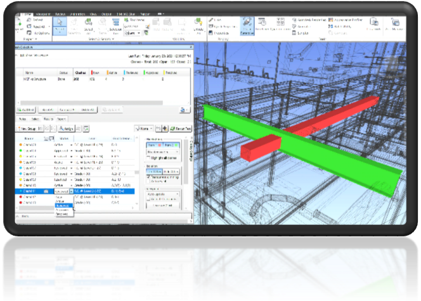Open the highlighting color mode dropdown
Image resolution: width=421 pixels, height=301 pixels.
point(163,152)
